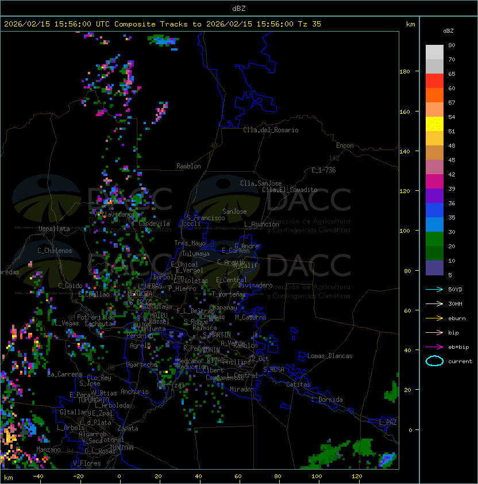Image resolution: width=478 pixels, height=484 pixels.
Task: Click the 'Ugarteche' map label
Action: click(x=142, y=364)
